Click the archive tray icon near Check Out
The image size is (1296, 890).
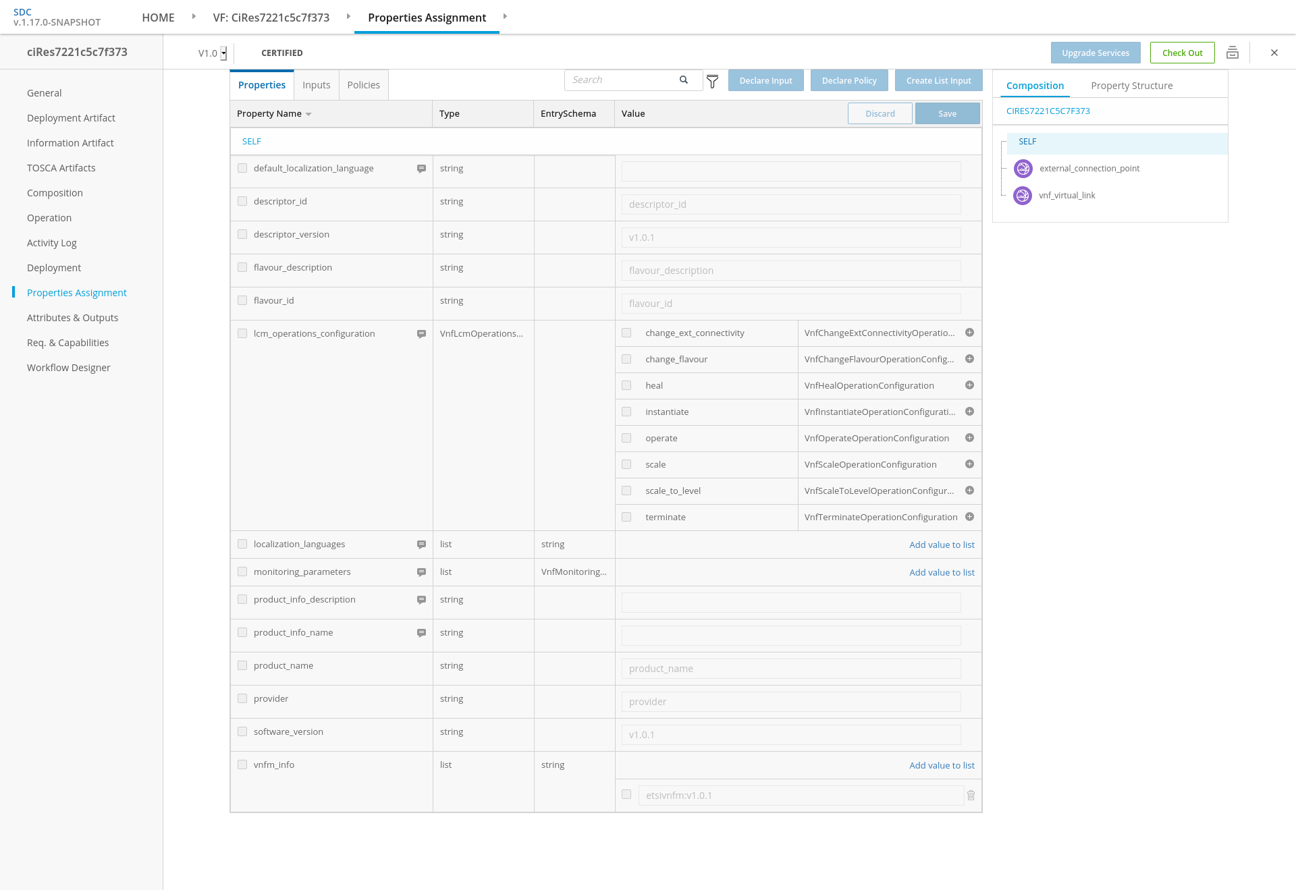1233,53
